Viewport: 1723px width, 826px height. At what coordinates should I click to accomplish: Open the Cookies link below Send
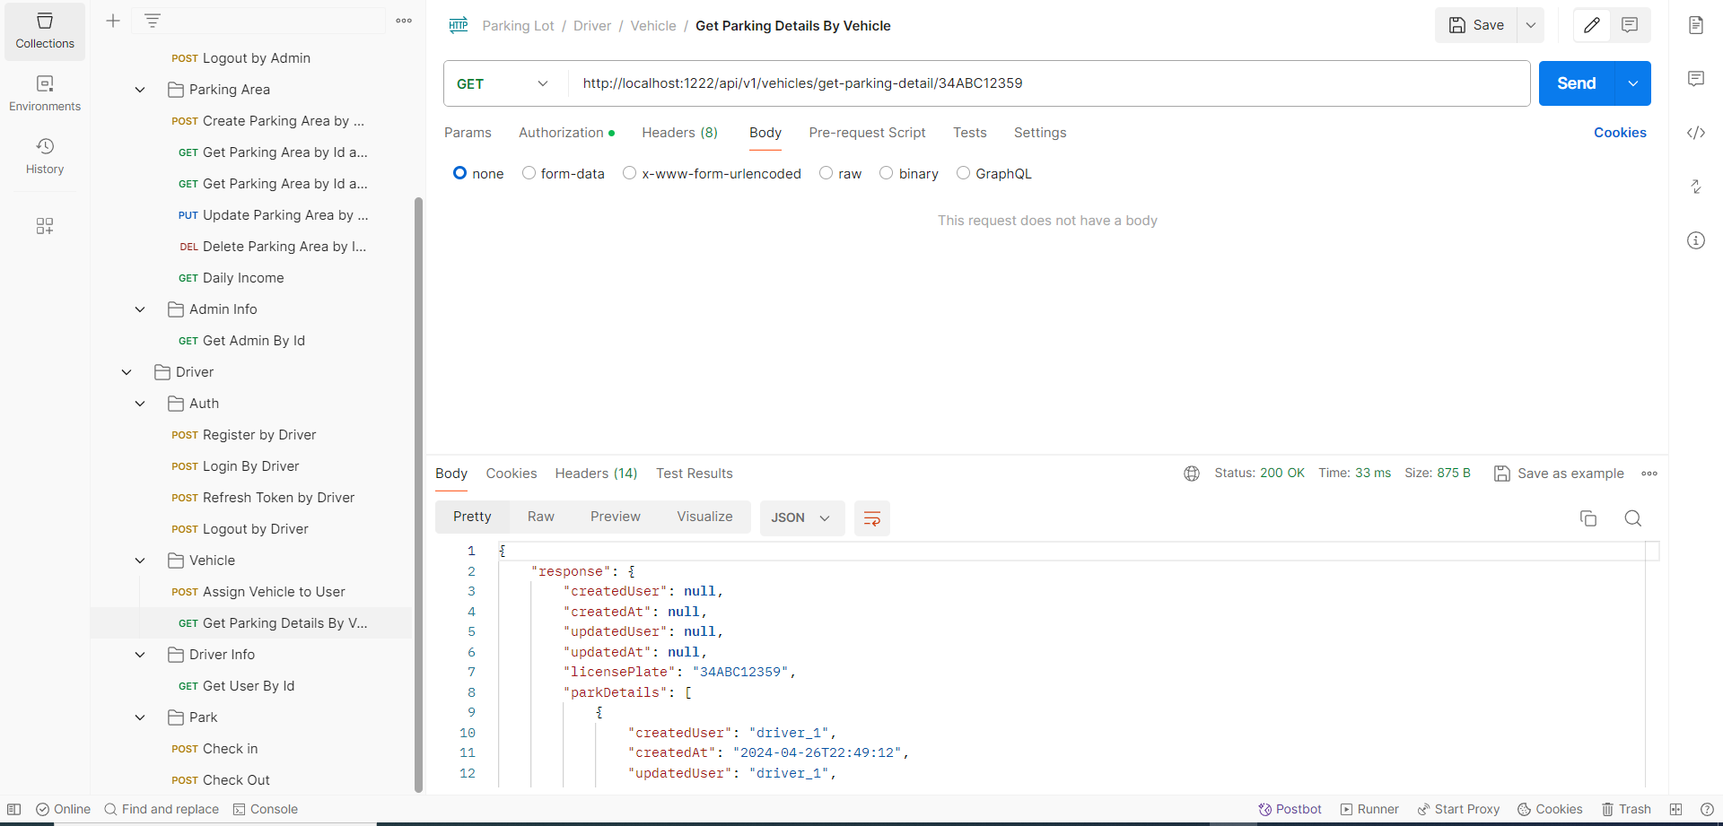click(1620, 133)
